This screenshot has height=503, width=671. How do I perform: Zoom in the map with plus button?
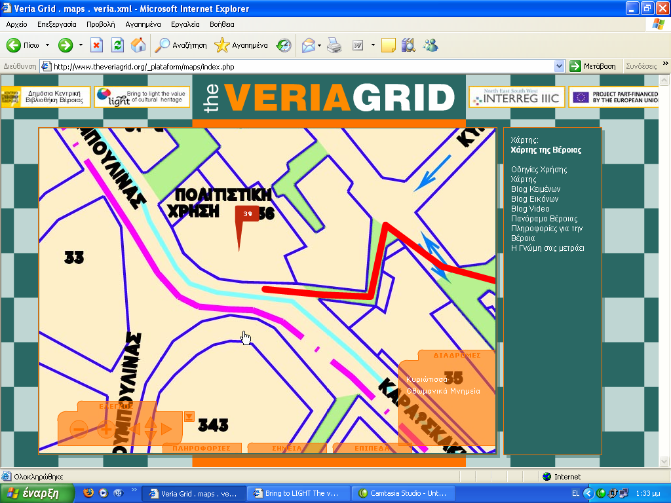106,428
